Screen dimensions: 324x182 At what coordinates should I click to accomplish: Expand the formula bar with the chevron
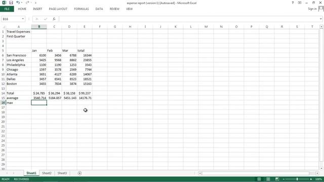click(320, 19)
